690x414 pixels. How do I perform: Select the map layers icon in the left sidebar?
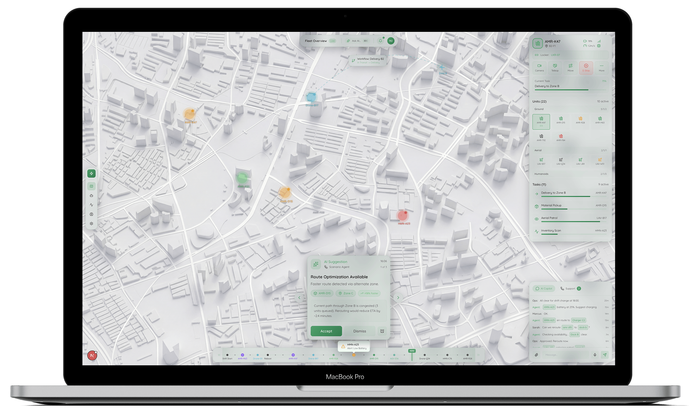[x=91, y=186]
